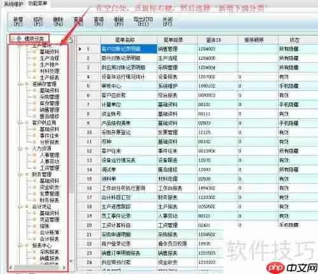Click the folder icon beside 库存管理
This screenshot has height=274, width=318.
pyautogui.click(x=35, y=104)
